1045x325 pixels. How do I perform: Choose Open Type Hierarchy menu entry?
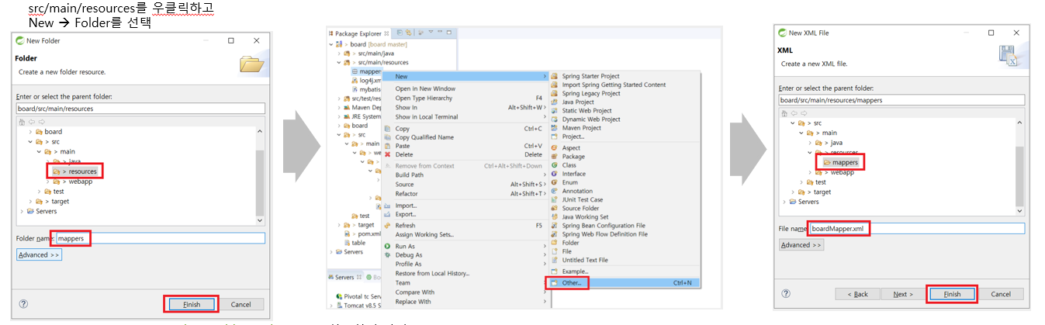coord(424,98)
